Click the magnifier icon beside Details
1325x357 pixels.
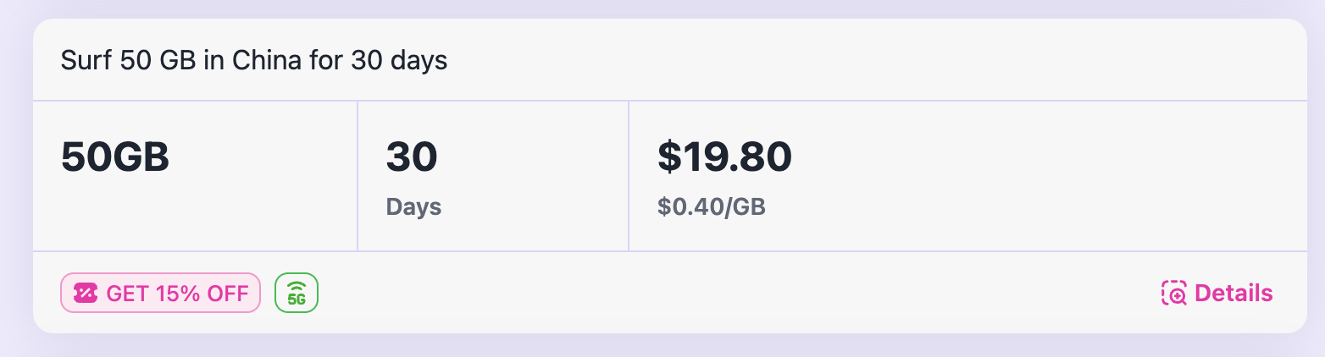[1174, 293]
